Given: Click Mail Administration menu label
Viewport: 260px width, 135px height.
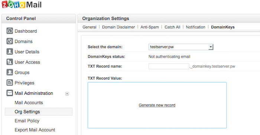Looking at the screenshot, I should 34,93.
